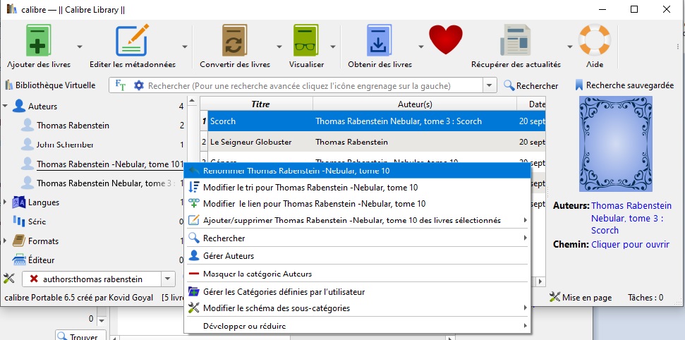
Task: Click the Auteur(s) column header
Action: 415,104
